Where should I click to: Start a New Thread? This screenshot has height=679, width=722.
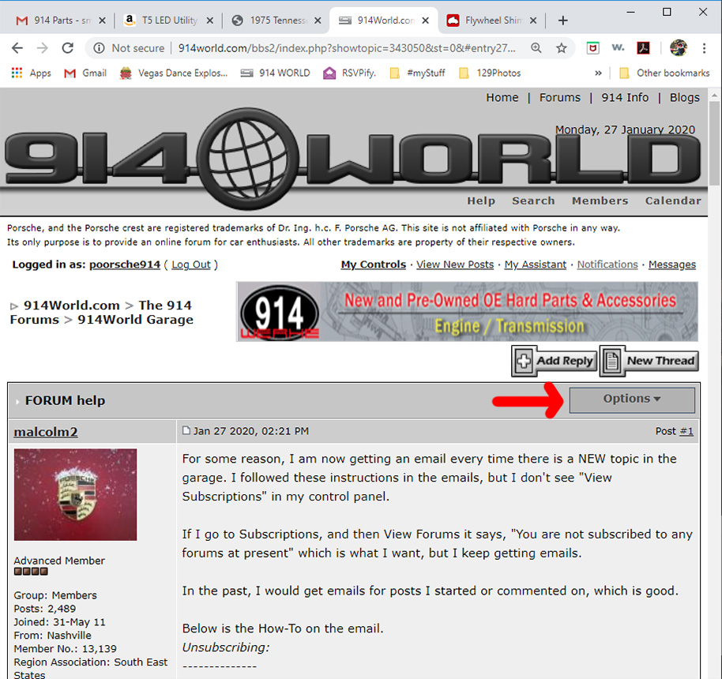click(x=649, y=361)
